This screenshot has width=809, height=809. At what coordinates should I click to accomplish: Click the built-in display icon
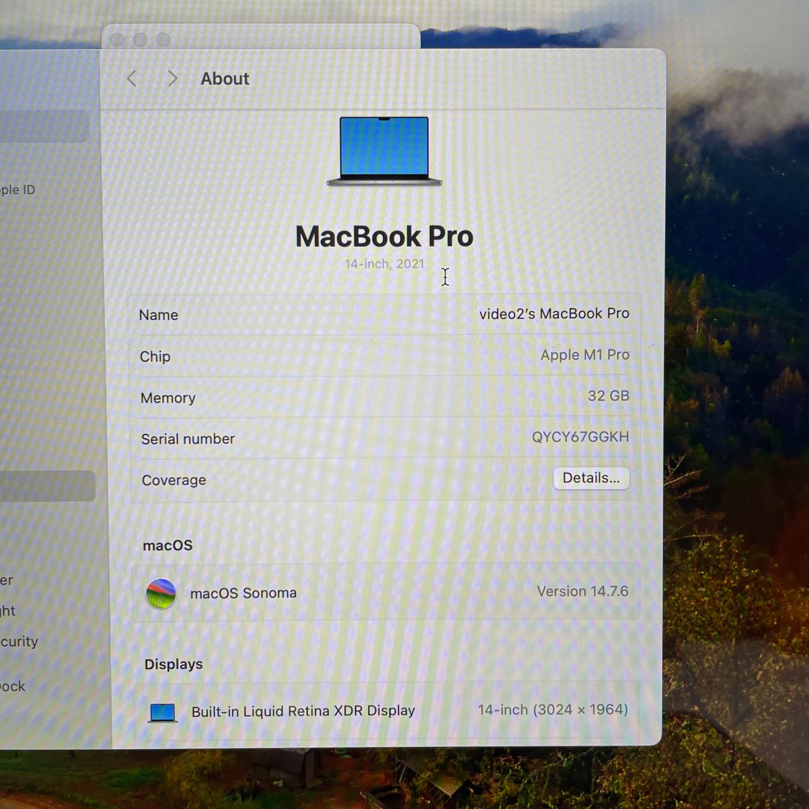pyautogui.click(x=162, y=712)
